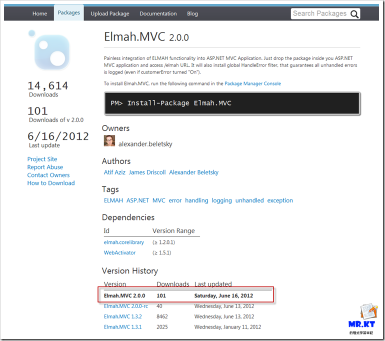Open elmah.corelibrary dependency link
Screen dimensions: 385x341
124,242
